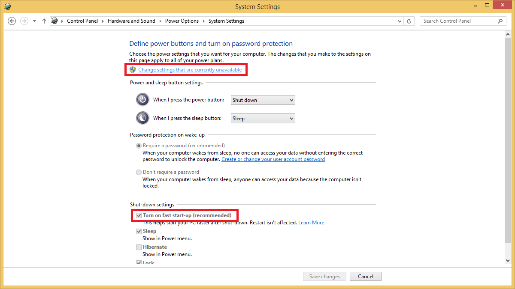Open the sleep button action dropdown

(x=263, y=118)
